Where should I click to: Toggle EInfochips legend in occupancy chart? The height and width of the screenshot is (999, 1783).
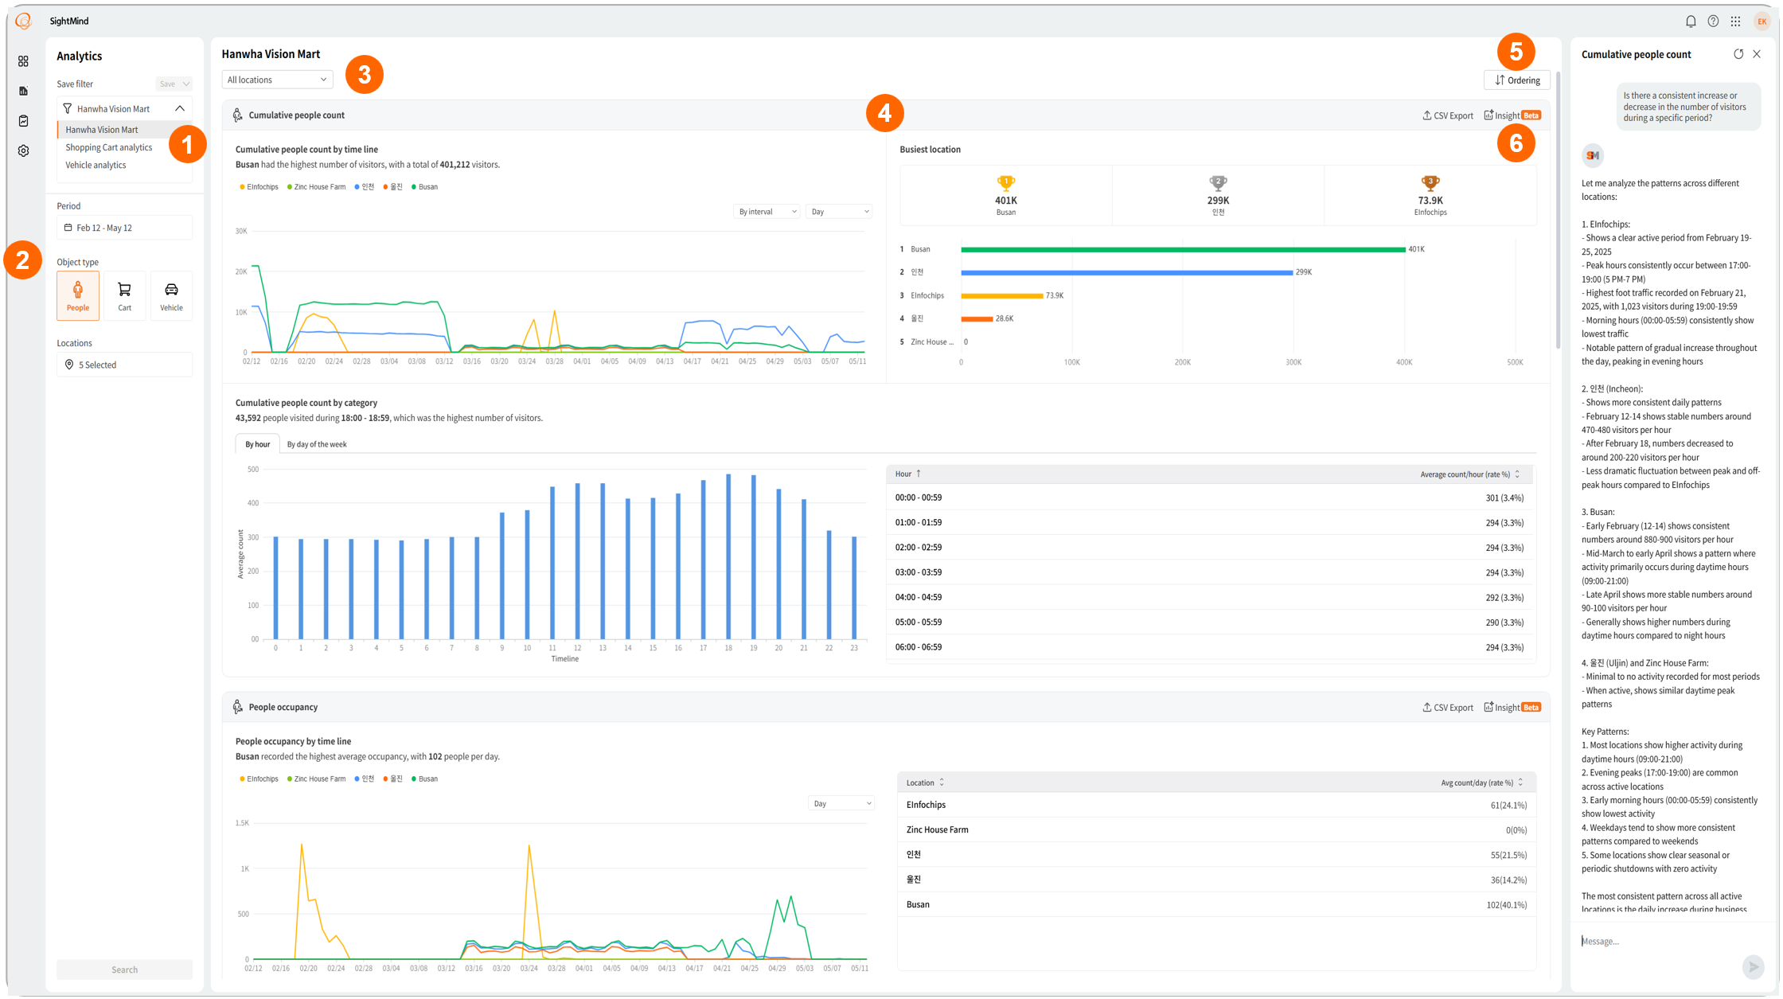click(259, 779)
